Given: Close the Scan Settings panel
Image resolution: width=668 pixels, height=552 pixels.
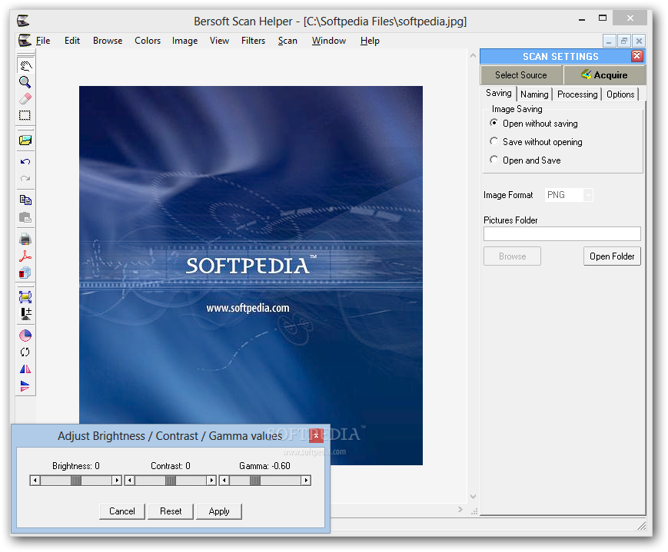Looking at the screenshot, I should point(637,56).
